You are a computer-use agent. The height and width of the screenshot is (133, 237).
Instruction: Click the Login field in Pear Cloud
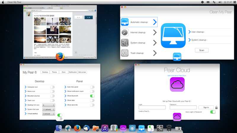pos(152,107)
